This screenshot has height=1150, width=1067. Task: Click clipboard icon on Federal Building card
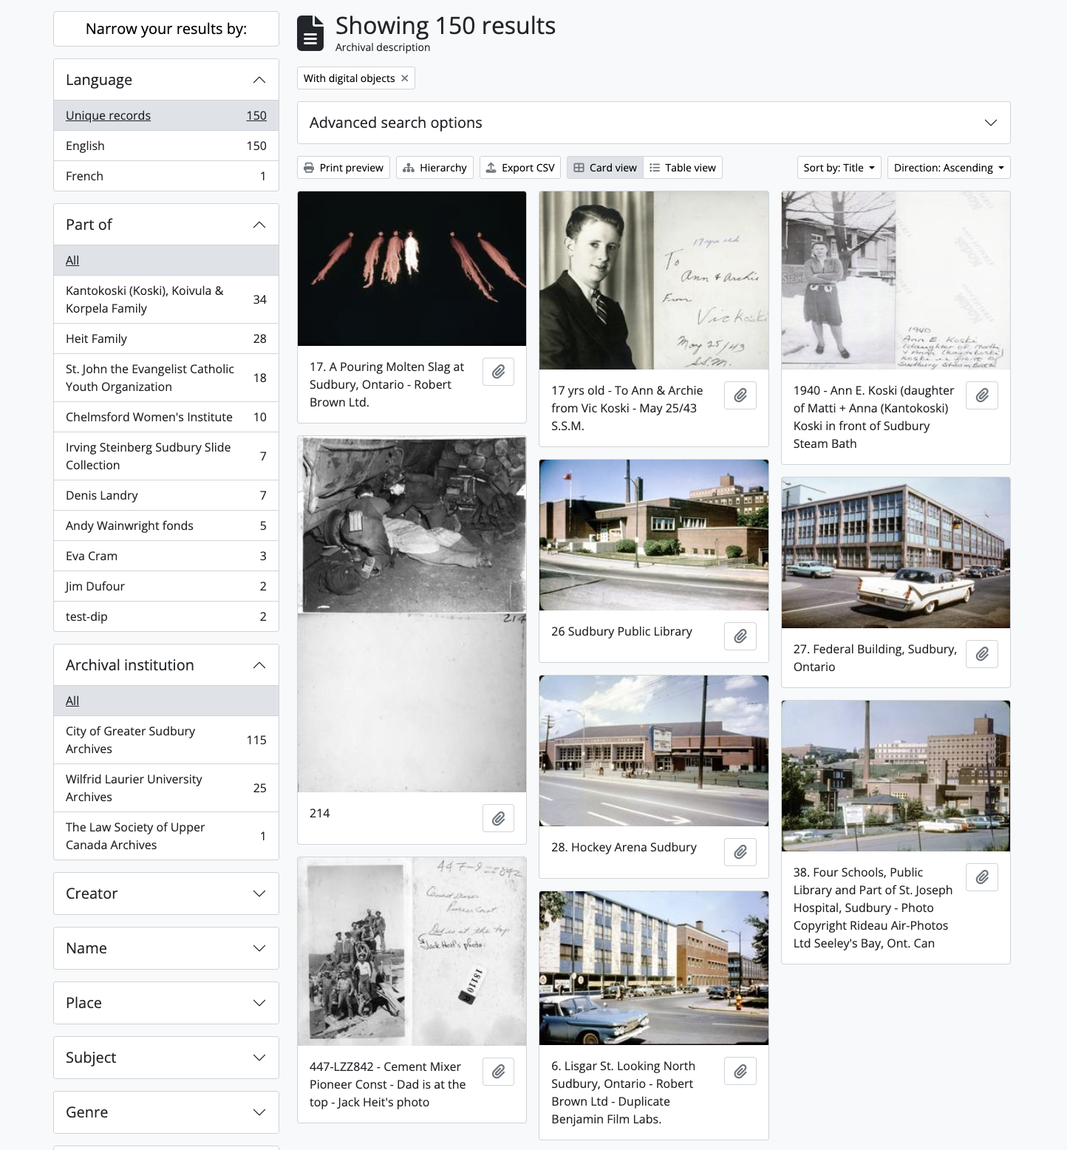981,654
